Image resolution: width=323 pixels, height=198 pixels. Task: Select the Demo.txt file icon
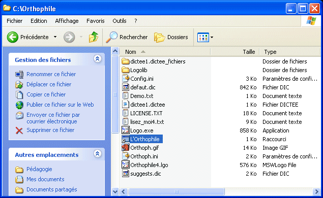coord(126,96)
